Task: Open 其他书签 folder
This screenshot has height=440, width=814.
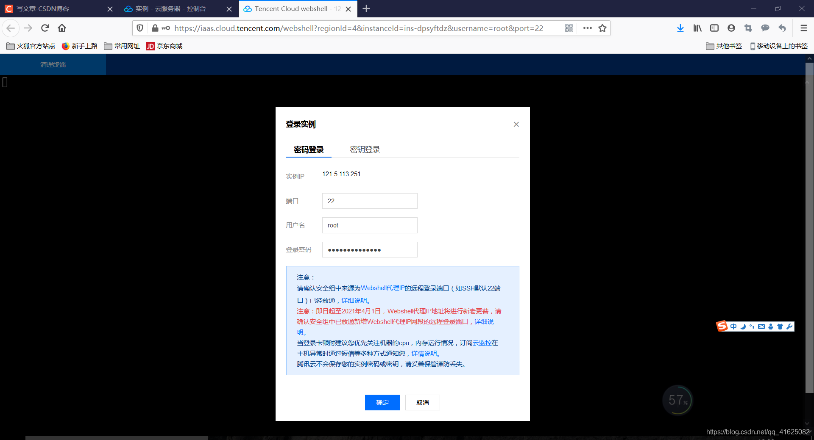Action: (724, 46)
